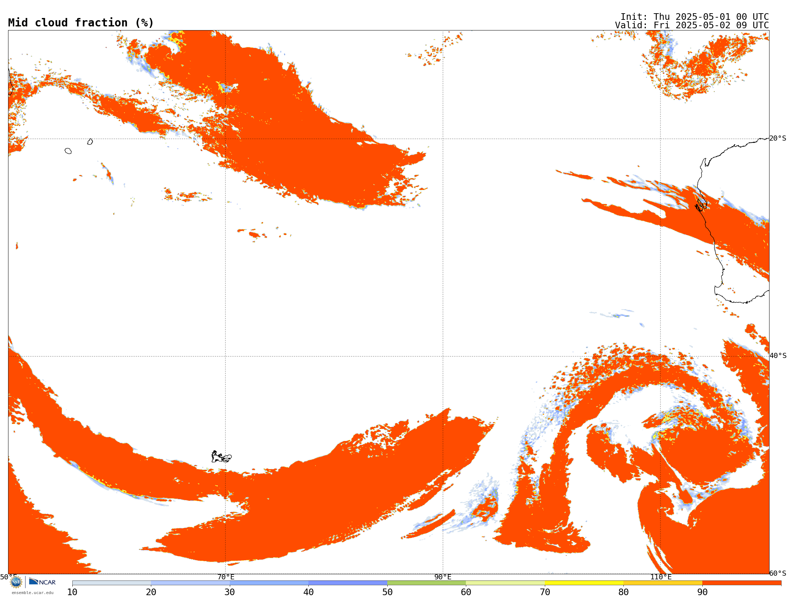Click the colorbar tick label 50
793x597 pixels.
387,592
